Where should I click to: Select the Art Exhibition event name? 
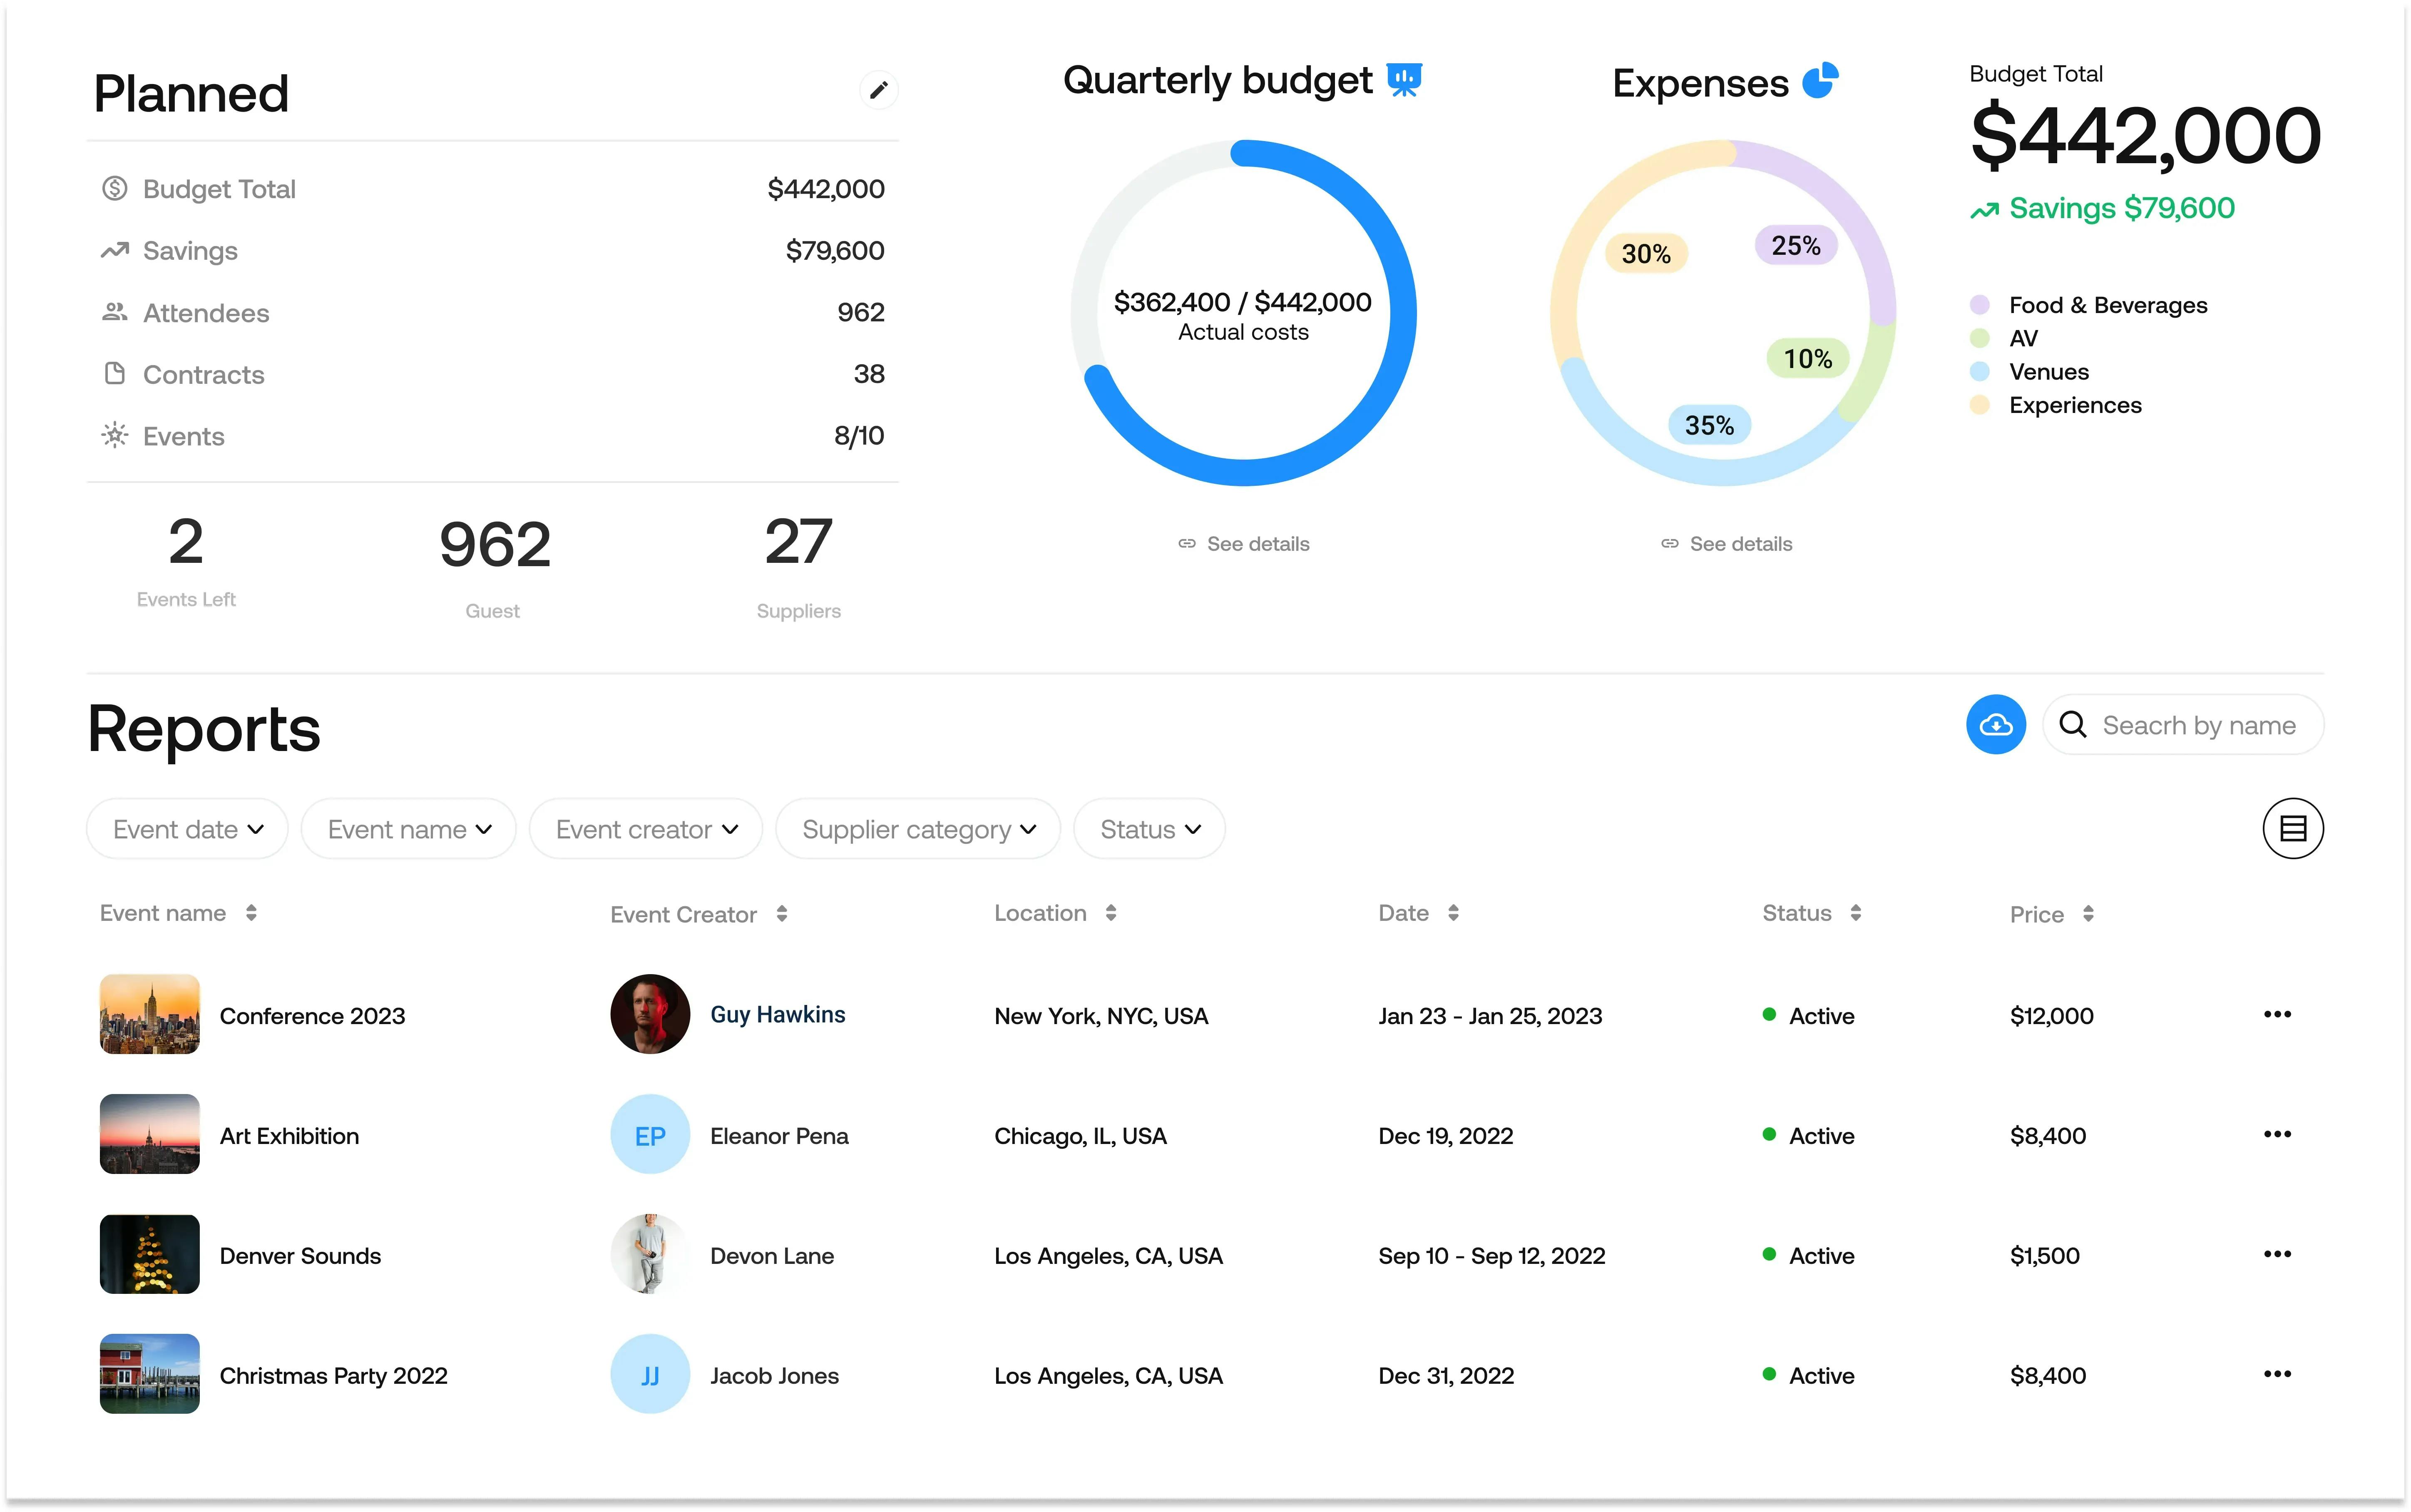tap(290, 1136)
